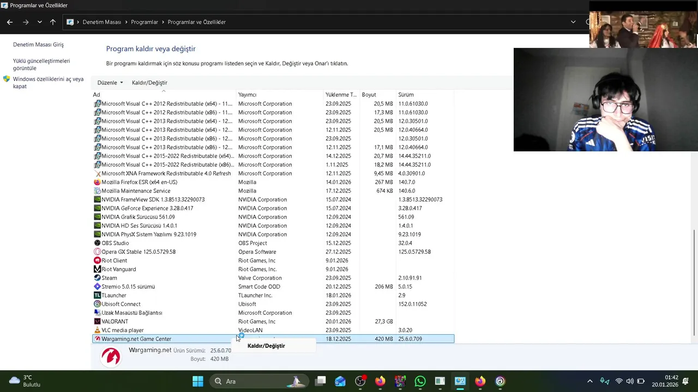Go up one level with the up arrow
The height and width of the screenshot is (392, 698).
(52, 22)
